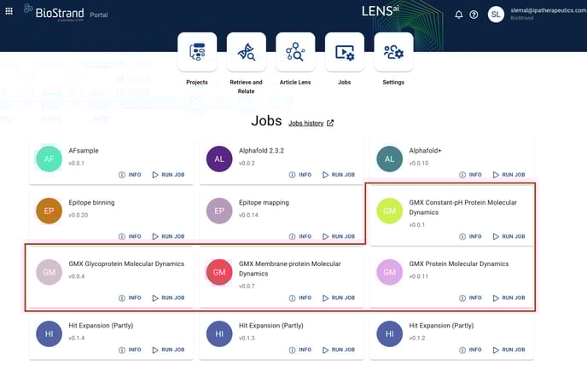
Task: Run the GMX Protein Molecular Dynamics job
Action: (509, 298)
